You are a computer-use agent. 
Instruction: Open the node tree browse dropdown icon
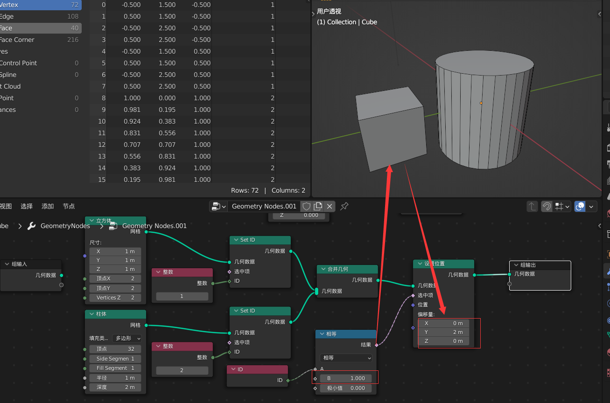coord(218,206)
